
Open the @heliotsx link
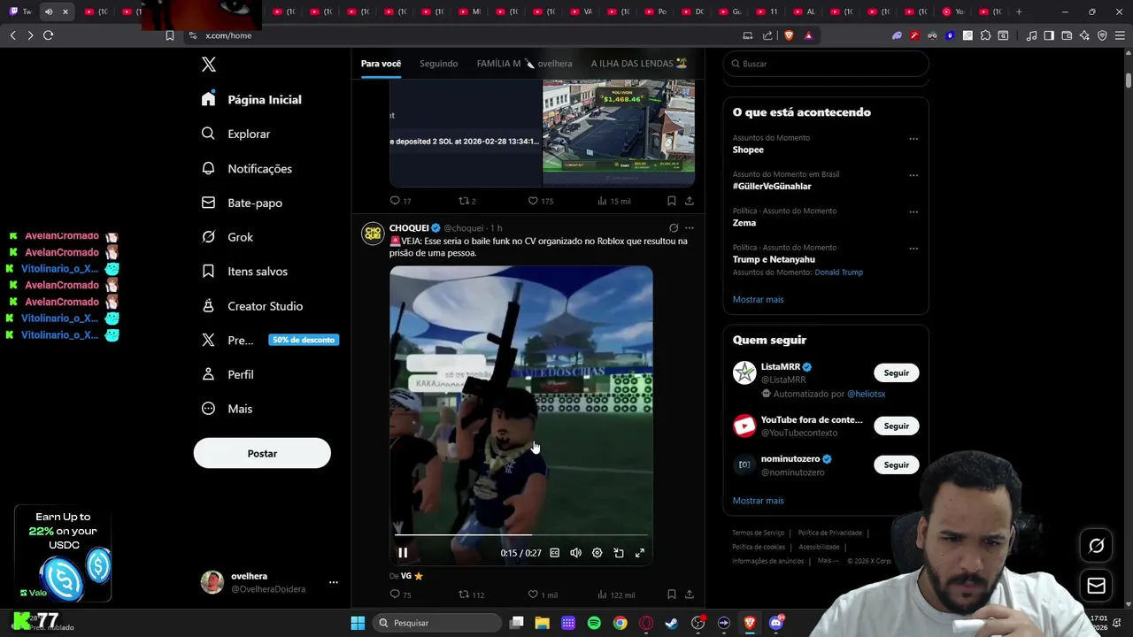point(866,394)
